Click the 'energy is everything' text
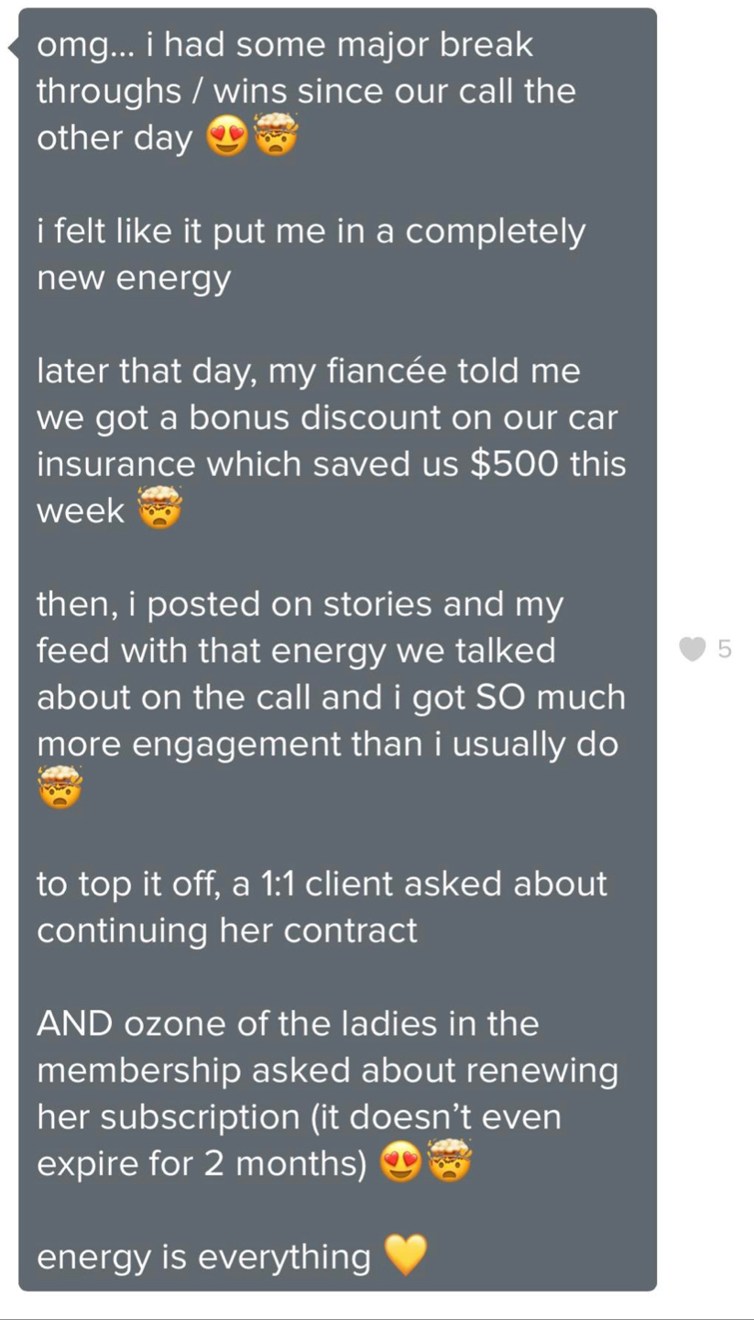Image resolution: width=754 pixels, height=1320 pixels. coord(203,1257)
